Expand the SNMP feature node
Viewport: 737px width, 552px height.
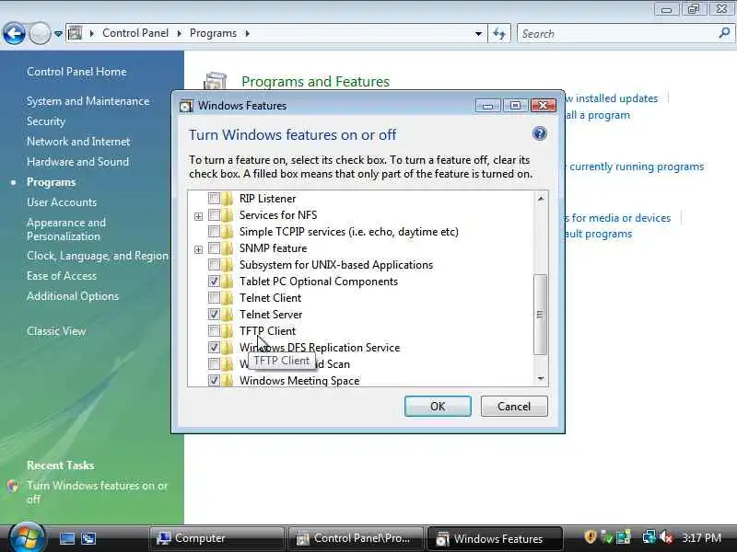198,249
